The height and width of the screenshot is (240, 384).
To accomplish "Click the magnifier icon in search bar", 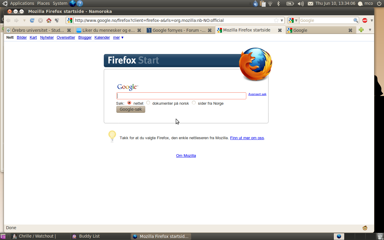I will pos(356,20).
